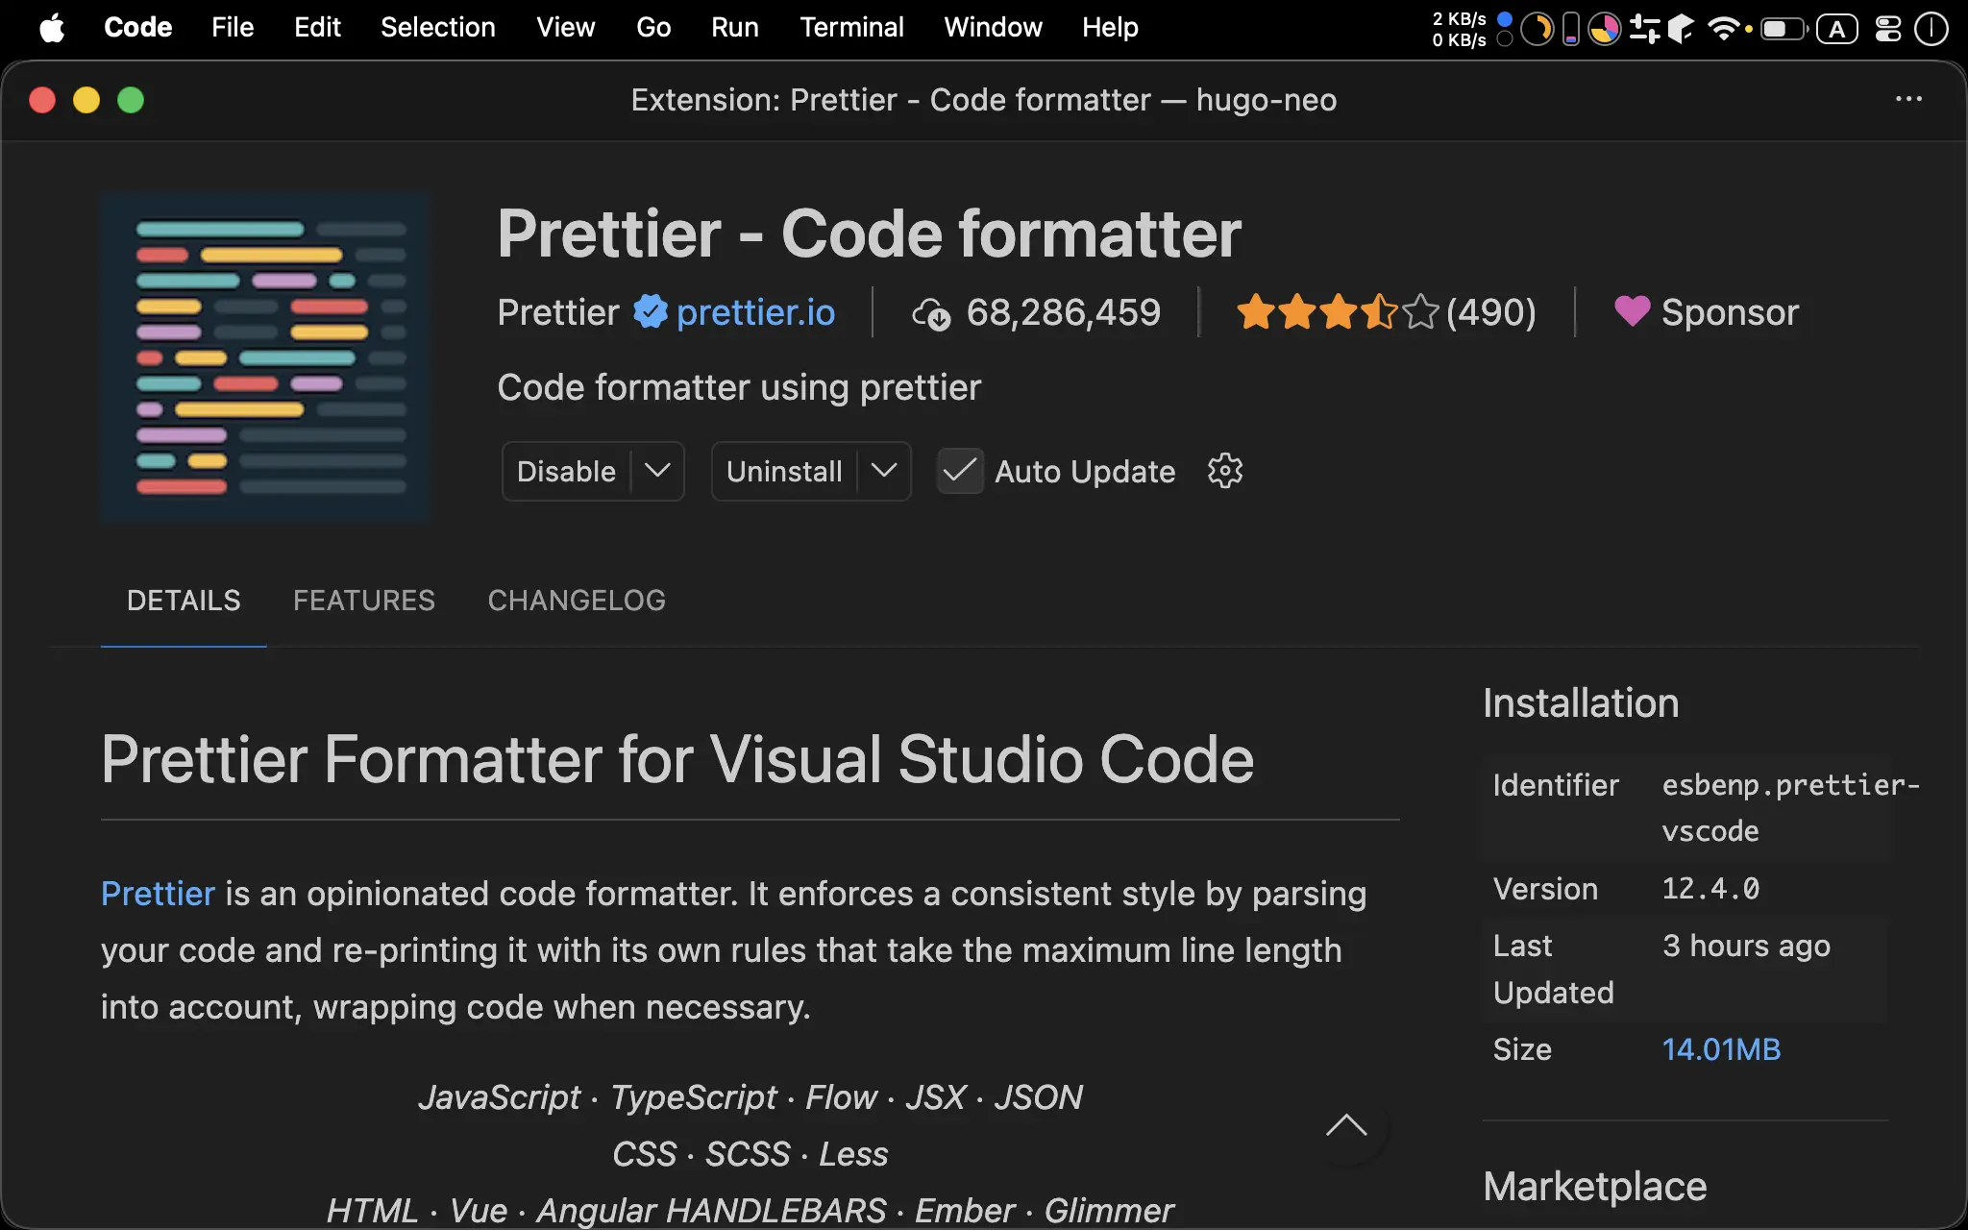Follow the Prettier link in the description
Screen dimensions: 1968x1230
coord(158,894)
